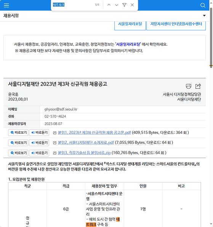Click the 서울시 디지털정책담당관 text

pyautogui.click(x=182, y=94)
